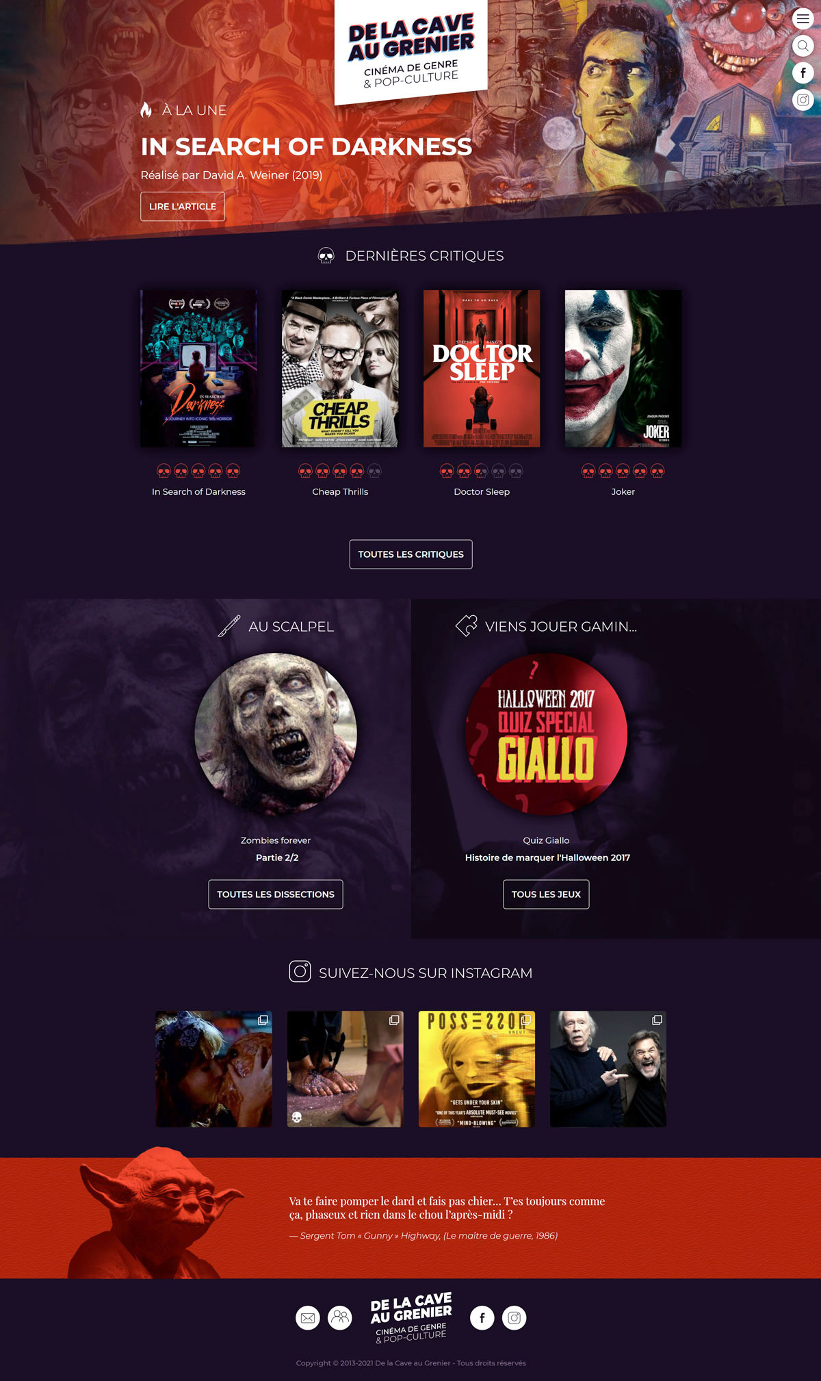Open the zombie circular image
Screen dimensions: 821x1381
click(276, 734)
